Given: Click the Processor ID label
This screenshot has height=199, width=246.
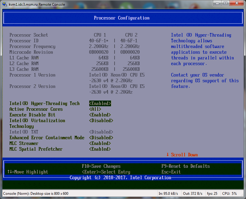Looking at the screenshot, I should click(x=24, y=41).
